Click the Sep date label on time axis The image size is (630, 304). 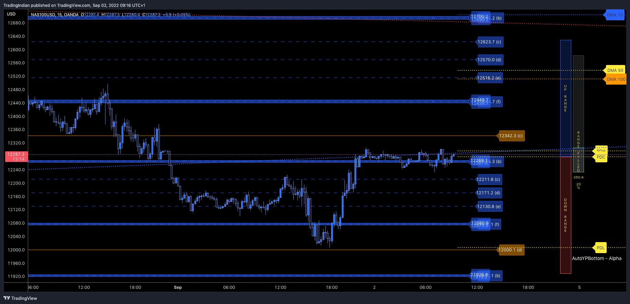[x=178, y=287]
